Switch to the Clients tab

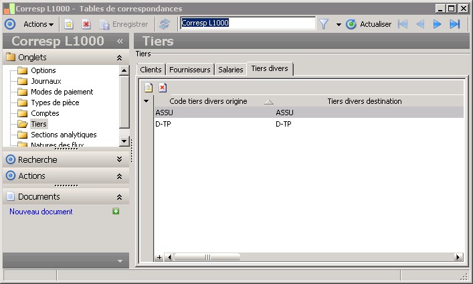click(x=151, y=70)
